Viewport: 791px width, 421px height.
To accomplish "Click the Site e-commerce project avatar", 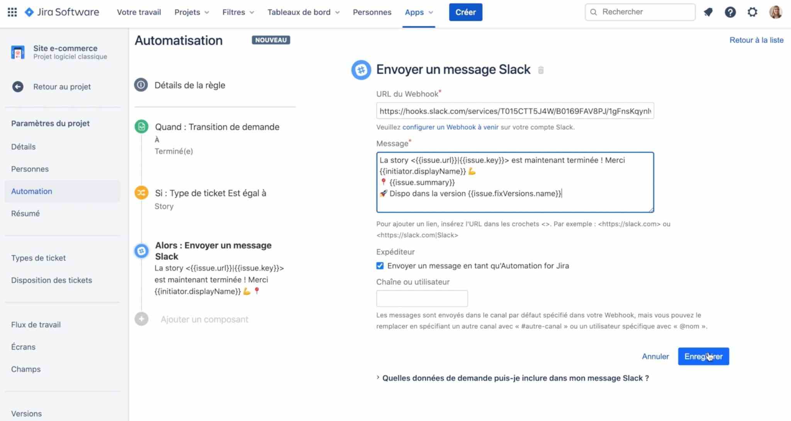I will pyautogui.click(x=18, y=52).
